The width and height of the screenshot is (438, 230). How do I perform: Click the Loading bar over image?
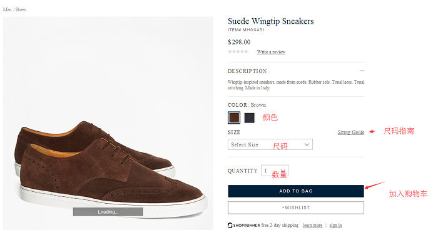point(108,212)
